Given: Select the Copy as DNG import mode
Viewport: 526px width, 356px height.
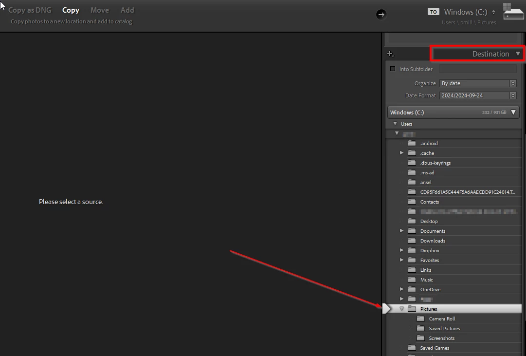Looking at the screenshot, I should pos(30,10).
